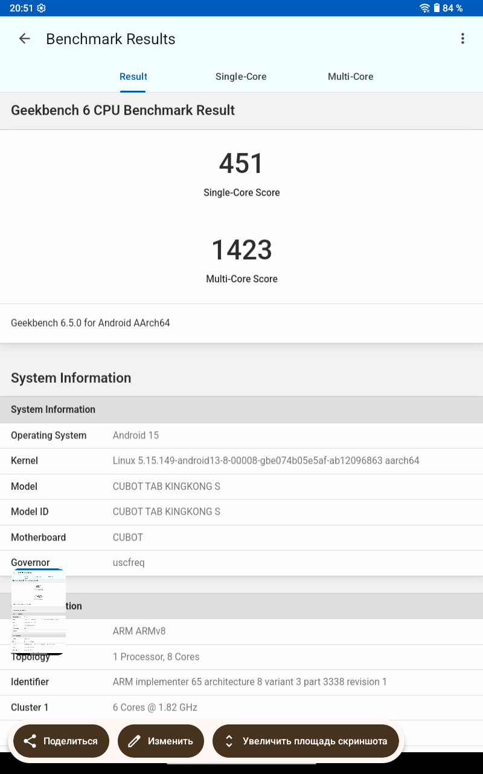Tap the Linux kernel version string
This screenshot has height=774, width=483.
(266, 461)
